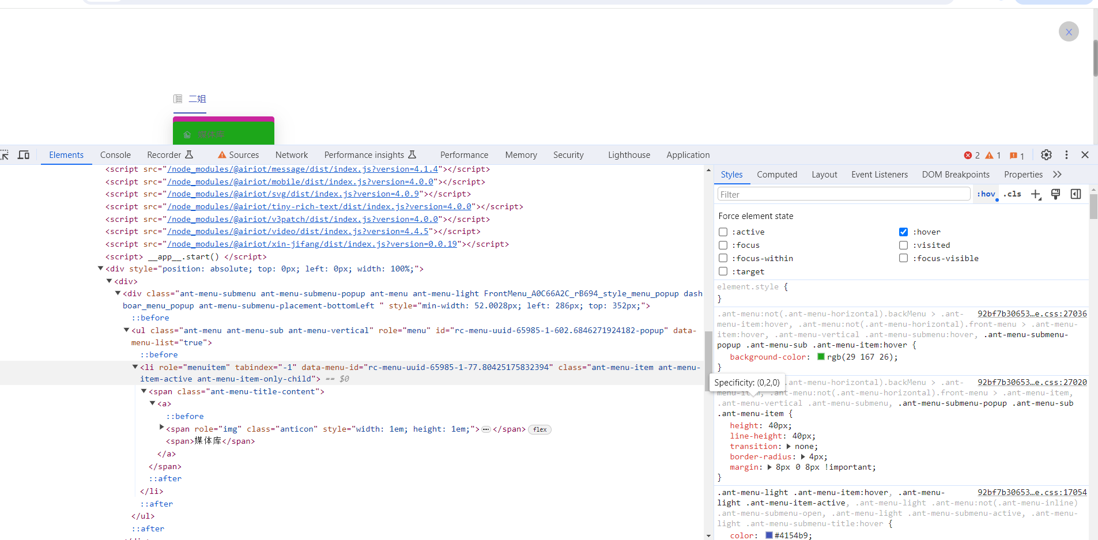Toggle the device toolbar icon
Image resolution: width=1098 pixels, height=540 pixels.
[x=24, y=155]
